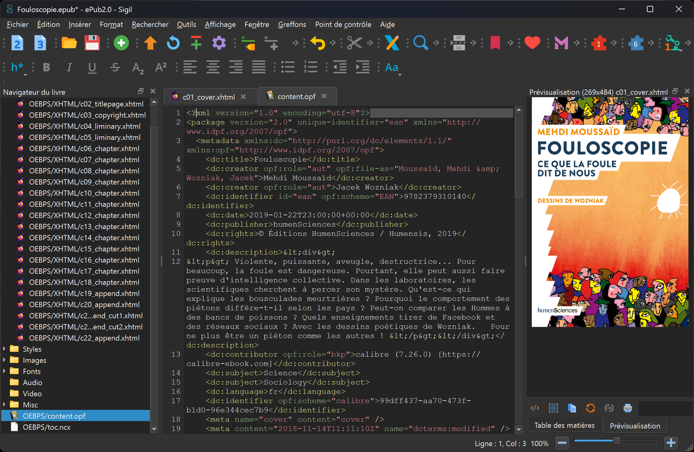Click the preview inspector code icon
This screenshot has width=694, height=452.
[535, 408]
